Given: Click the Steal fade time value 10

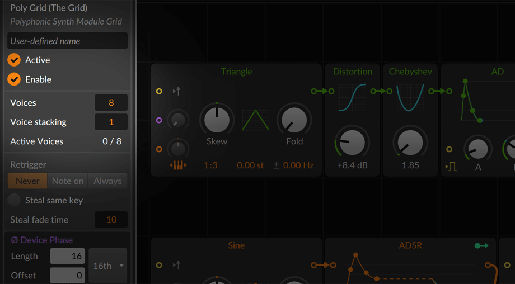Looking at the screenshot, I should 111,220.
